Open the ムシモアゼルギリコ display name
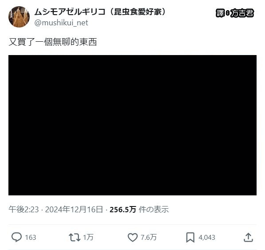 coord(70,12)
